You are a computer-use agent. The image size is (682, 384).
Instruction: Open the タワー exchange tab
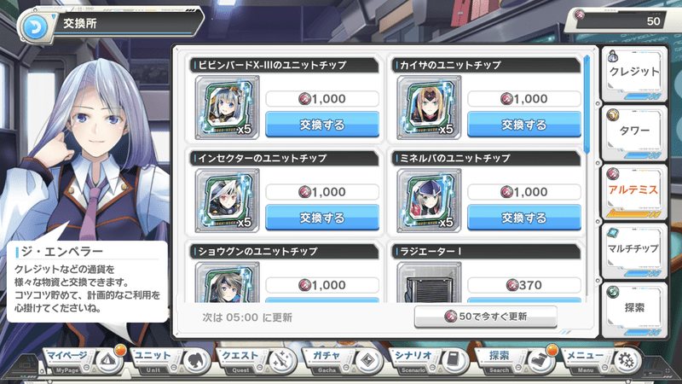[634, 132]
